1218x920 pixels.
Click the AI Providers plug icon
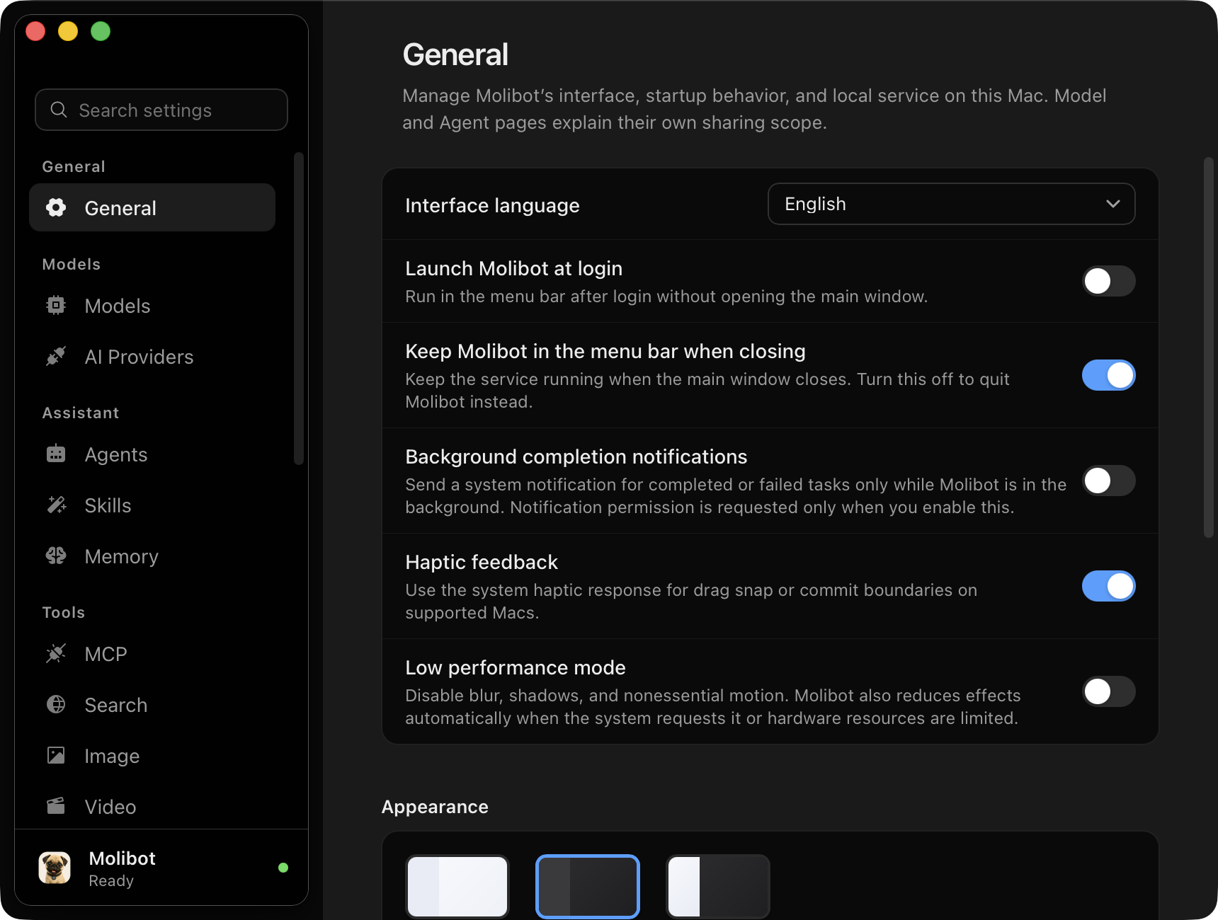click(56, 356)
